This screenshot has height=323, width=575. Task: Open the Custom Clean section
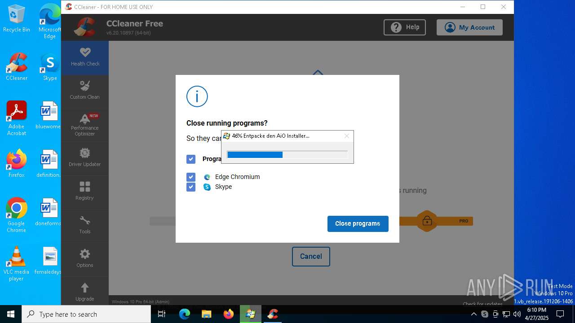[85, 91]
